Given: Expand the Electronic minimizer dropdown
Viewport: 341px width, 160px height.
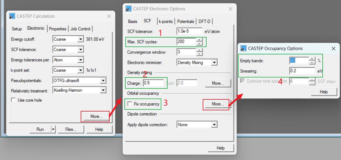Looking at the screenshot, I should [214, 63].
